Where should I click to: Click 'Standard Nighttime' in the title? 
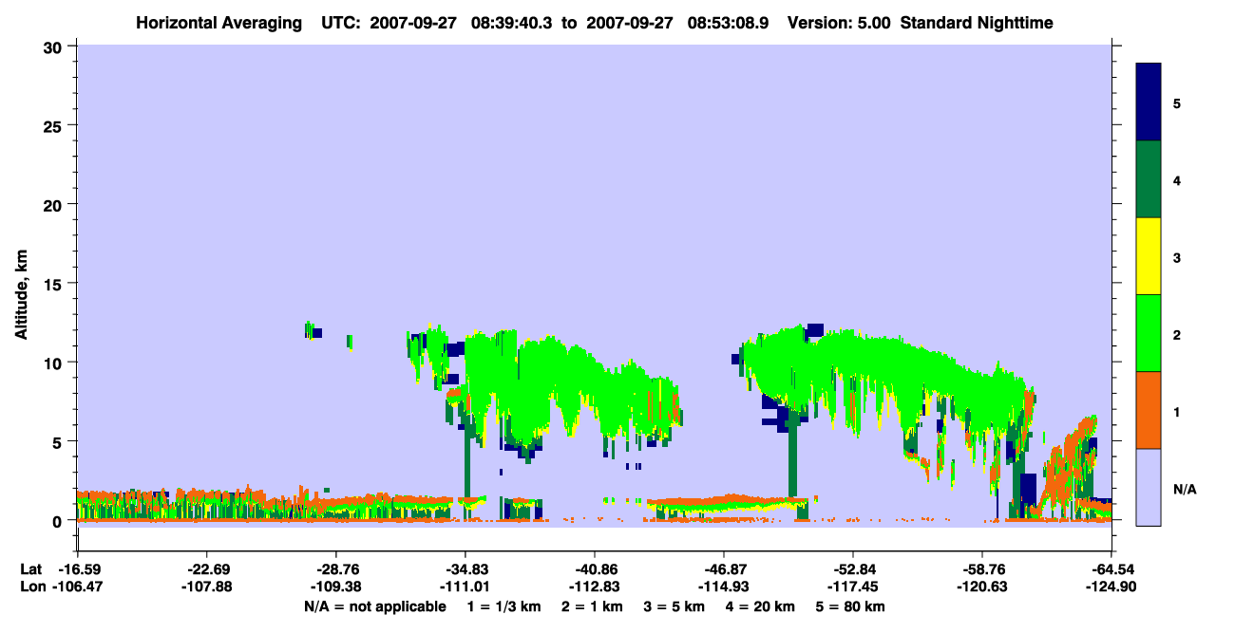[977, 22]
